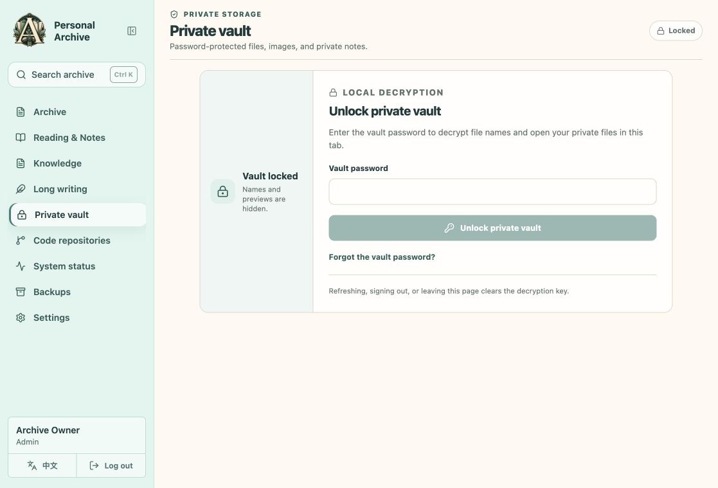Click the "Names and previews are hidden" text
Image resolution: width=718 pixels, height=488 pixels.
point(264,199)
